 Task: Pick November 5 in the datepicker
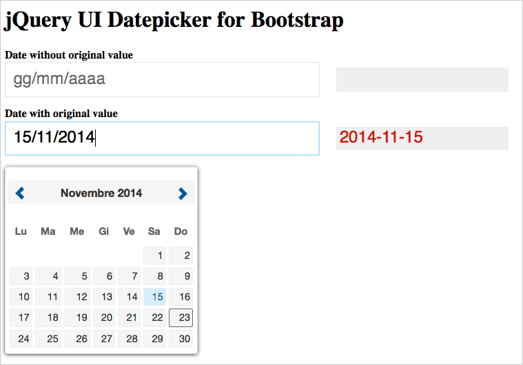point(77,276)
